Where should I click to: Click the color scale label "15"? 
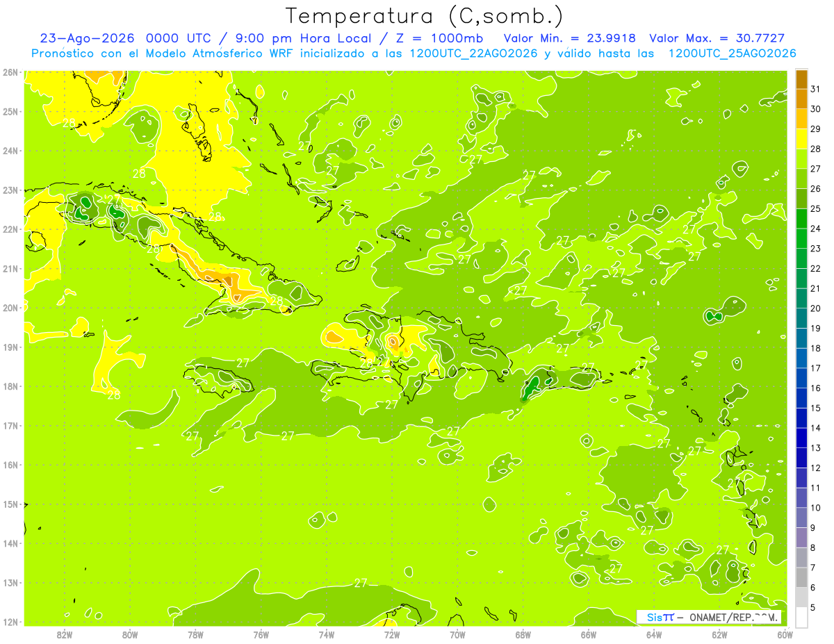coord(816,408)
